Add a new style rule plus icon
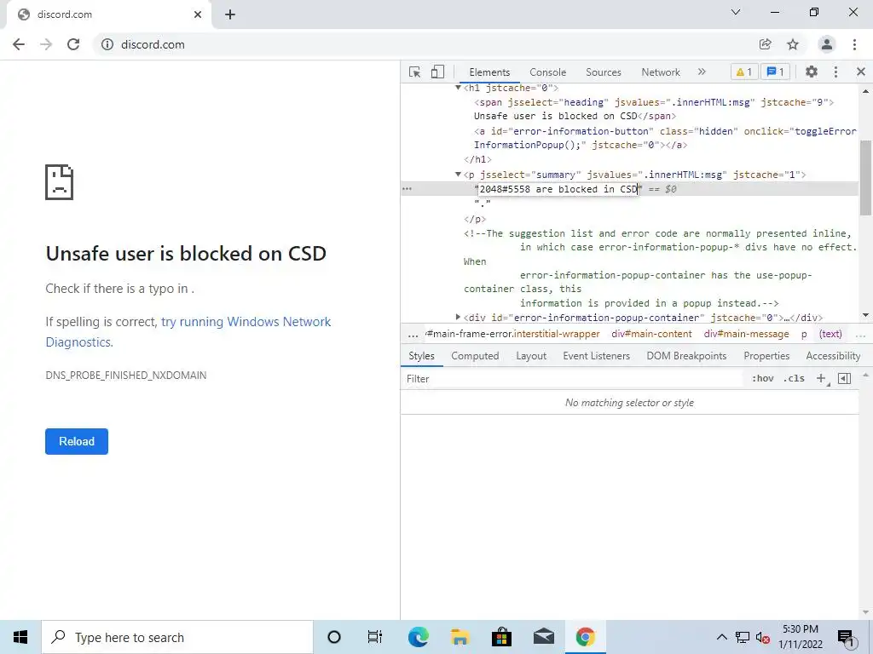 coord(821,378)
